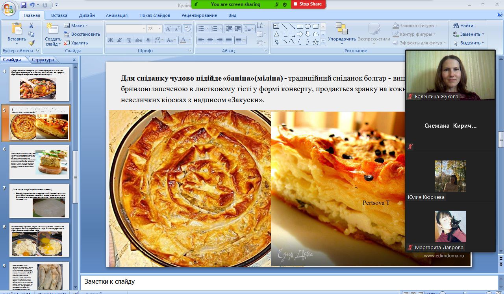Select the Rectangle shape
Screen dimensions: 504x294
pos(300,26)
